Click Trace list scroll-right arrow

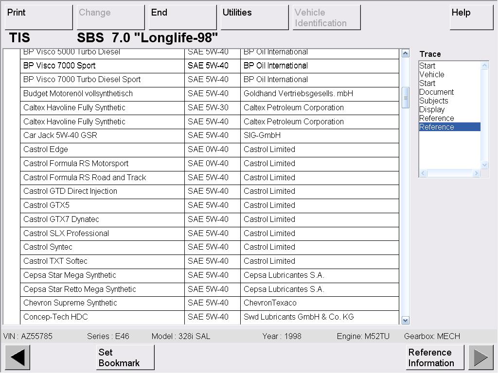point(476,173)
